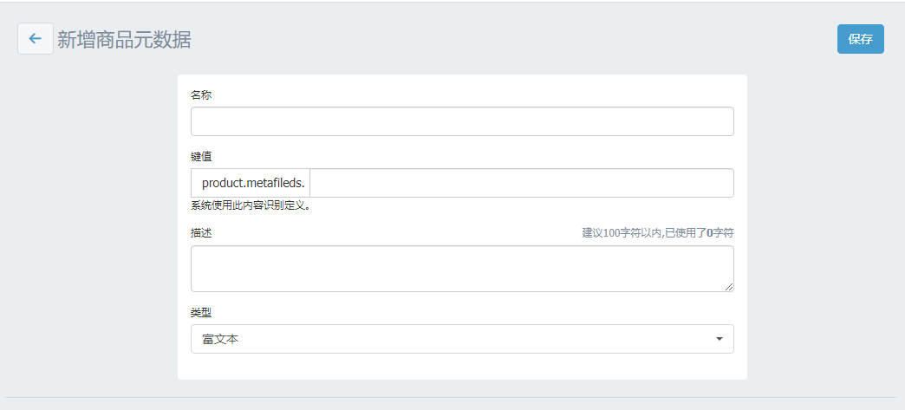This screenshot has height=410, width=905.
Task: Click the 建议100字符以内 character counter text
Action: tap(657, 232)
